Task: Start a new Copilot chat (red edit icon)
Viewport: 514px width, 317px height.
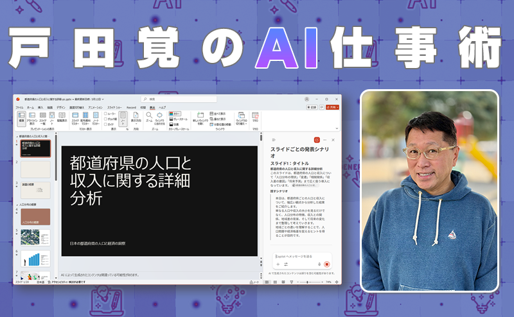Action: (x=317, y=140)
